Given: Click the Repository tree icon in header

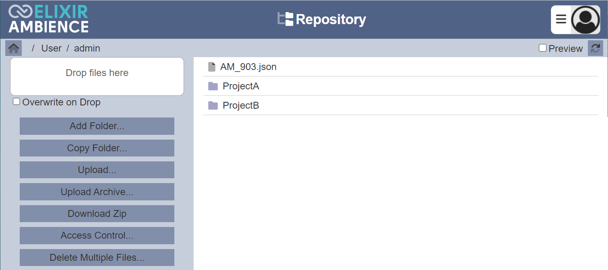Looking at the screenshot, I should pos(285,19).
